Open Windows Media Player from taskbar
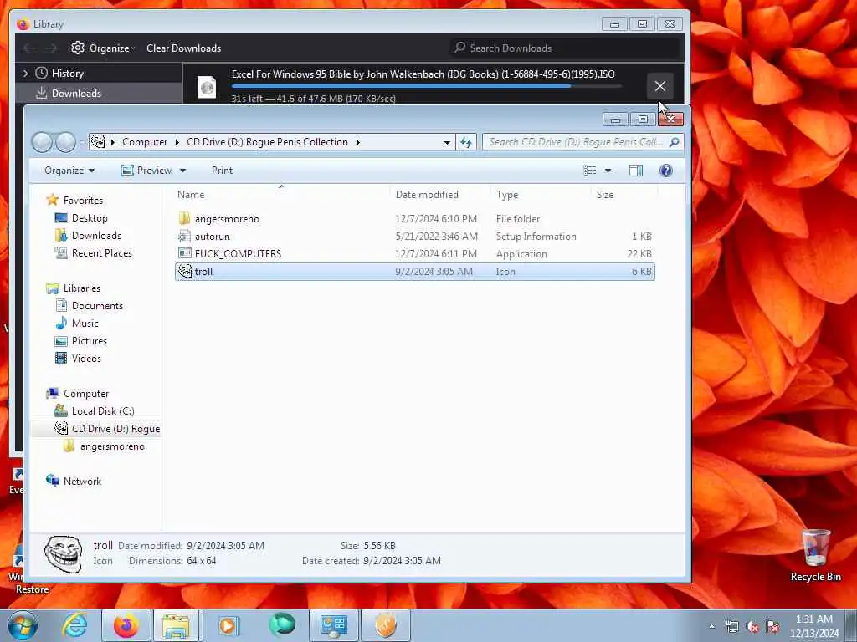Screen dimensions: 857x642 [x=228, y=625]
